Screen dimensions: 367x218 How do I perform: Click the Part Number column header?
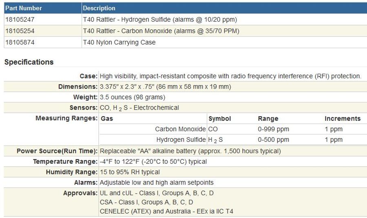click(x=23, y=8)
